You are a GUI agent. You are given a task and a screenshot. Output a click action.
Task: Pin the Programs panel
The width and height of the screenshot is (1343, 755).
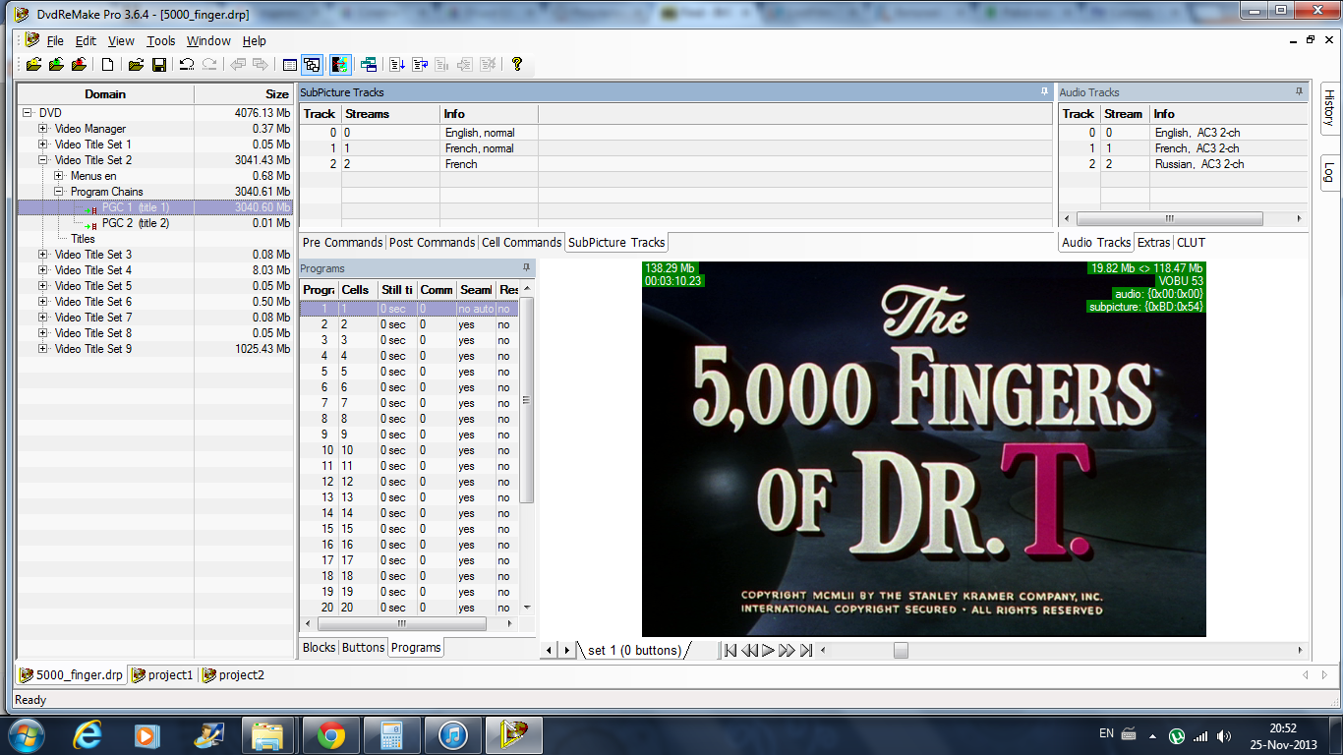[527, 267]
